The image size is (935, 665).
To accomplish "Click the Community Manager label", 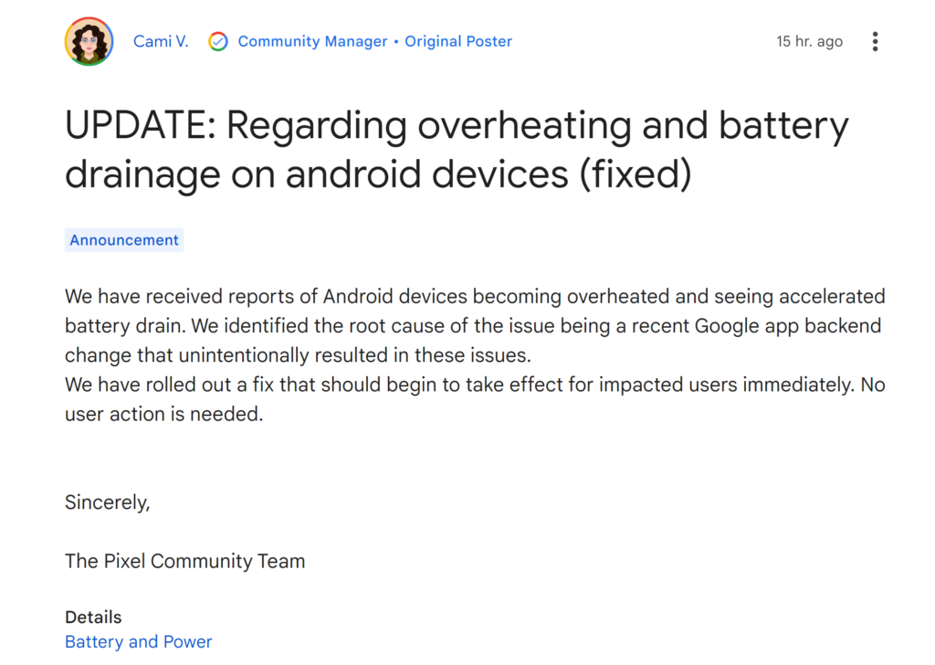I will tap(312, 41).
